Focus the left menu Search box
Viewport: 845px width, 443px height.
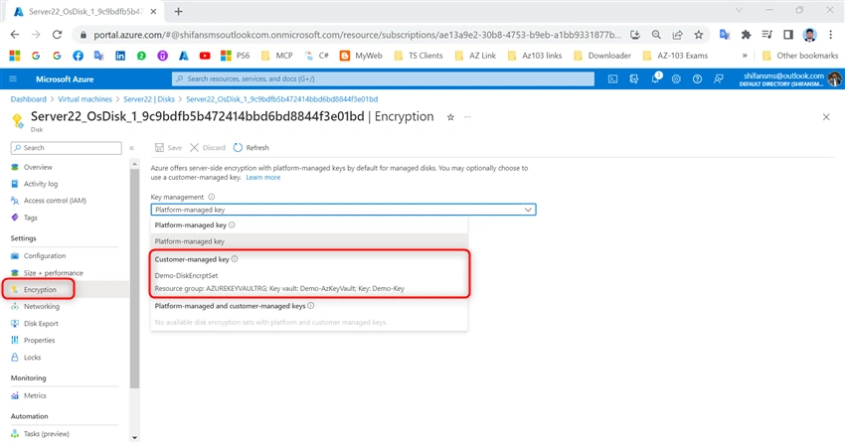[x=67, y=147]
